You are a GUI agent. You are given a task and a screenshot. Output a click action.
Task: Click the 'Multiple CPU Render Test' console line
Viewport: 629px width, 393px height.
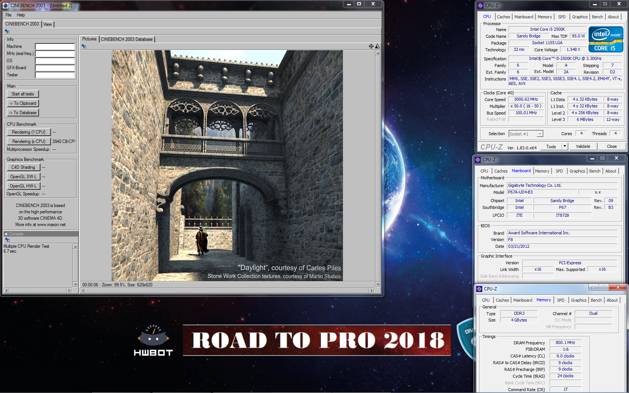26,246
